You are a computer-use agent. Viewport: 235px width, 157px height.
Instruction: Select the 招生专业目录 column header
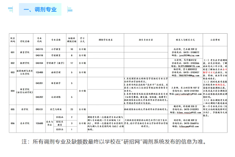tap(146, 40)
